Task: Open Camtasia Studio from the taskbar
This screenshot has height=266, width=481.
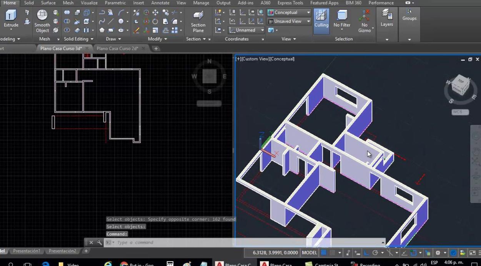Action: click(x=321, y=264)
